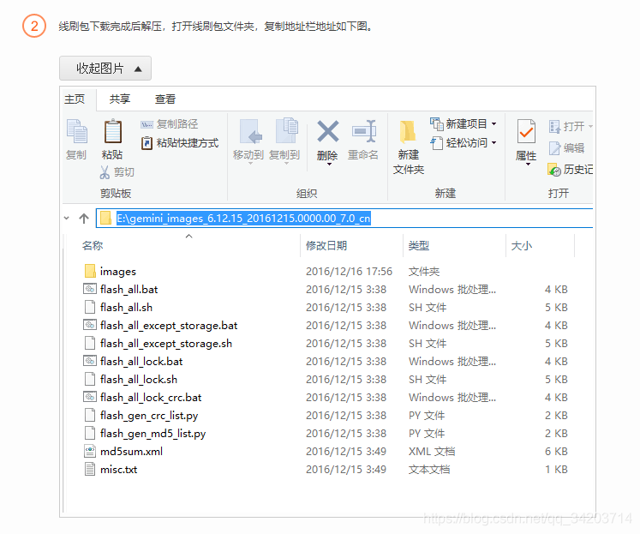Image resolution: width=640 pixels, height=534 pixels.
Task: Select flash_all_except_storage.bat file name
Action: 169,326
